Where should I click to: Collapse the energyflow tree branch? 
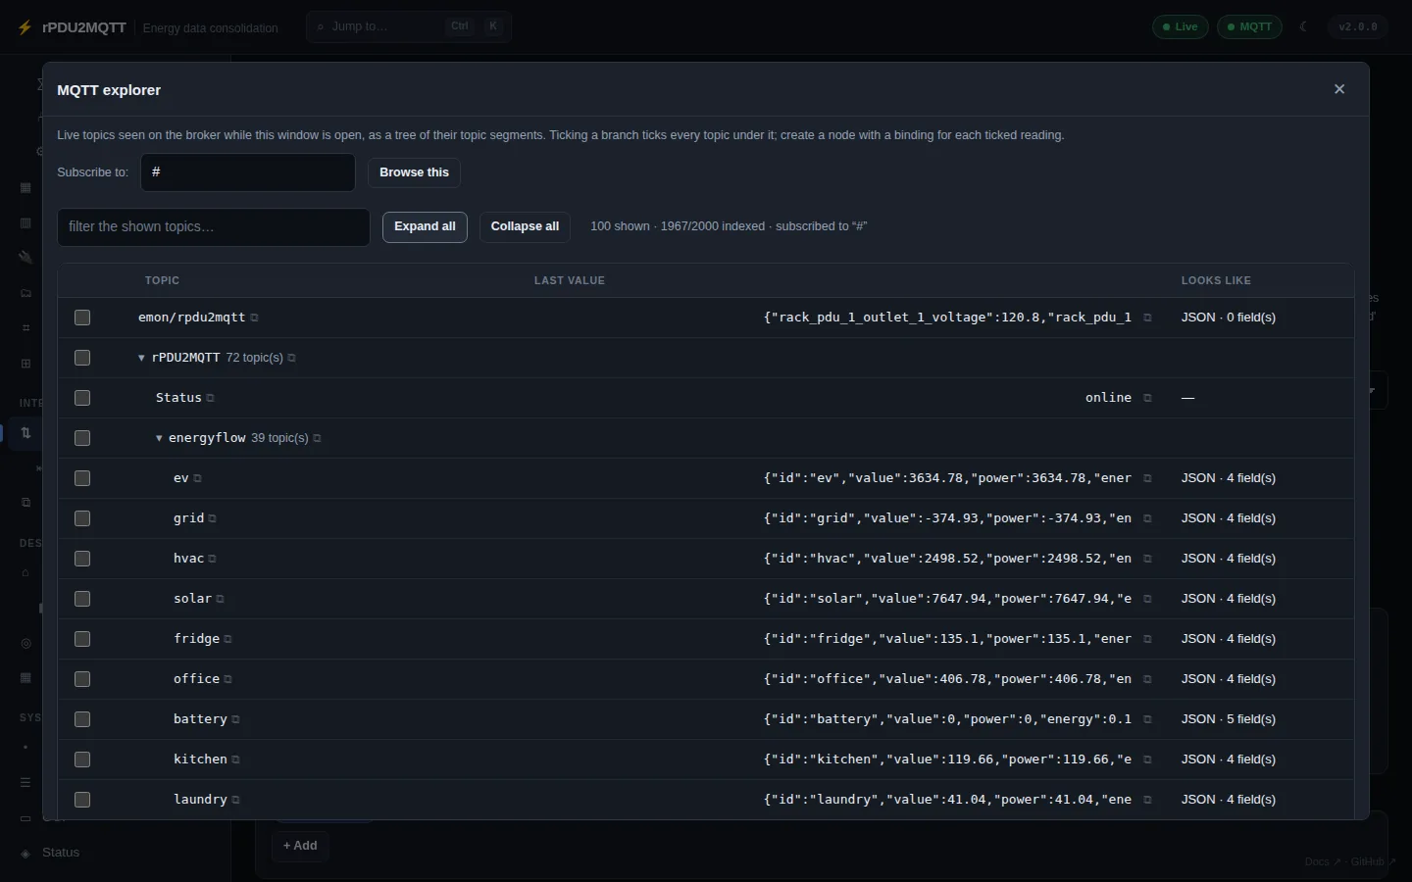tap(159, 438)
